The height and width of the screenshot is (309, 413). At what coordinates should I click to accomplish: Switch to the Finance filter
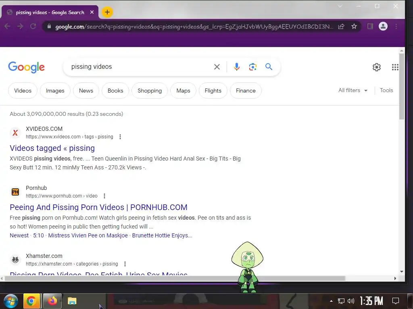(x=246, y=91)
